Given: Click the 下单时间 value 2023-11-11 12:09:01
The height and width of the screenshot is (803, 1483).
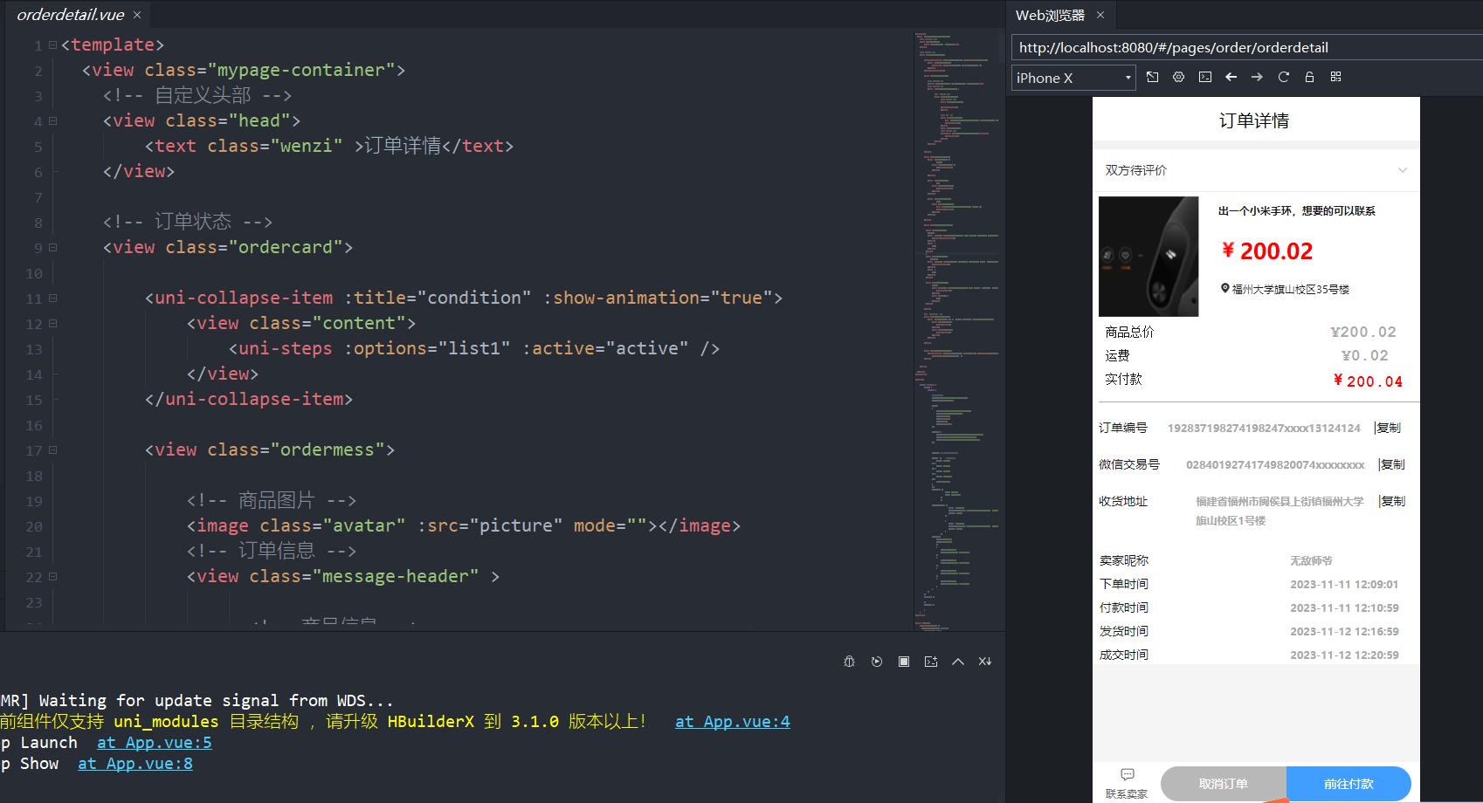Looking at the screenshot, I should [1344, 584].
